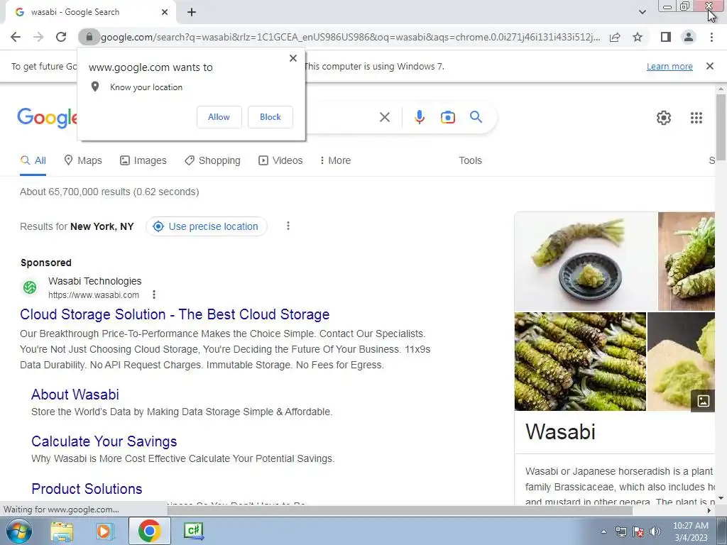This screenshot has width=727, height=545.
Task: Reload the page with refresh icon
Action: (x=61, y=37)
